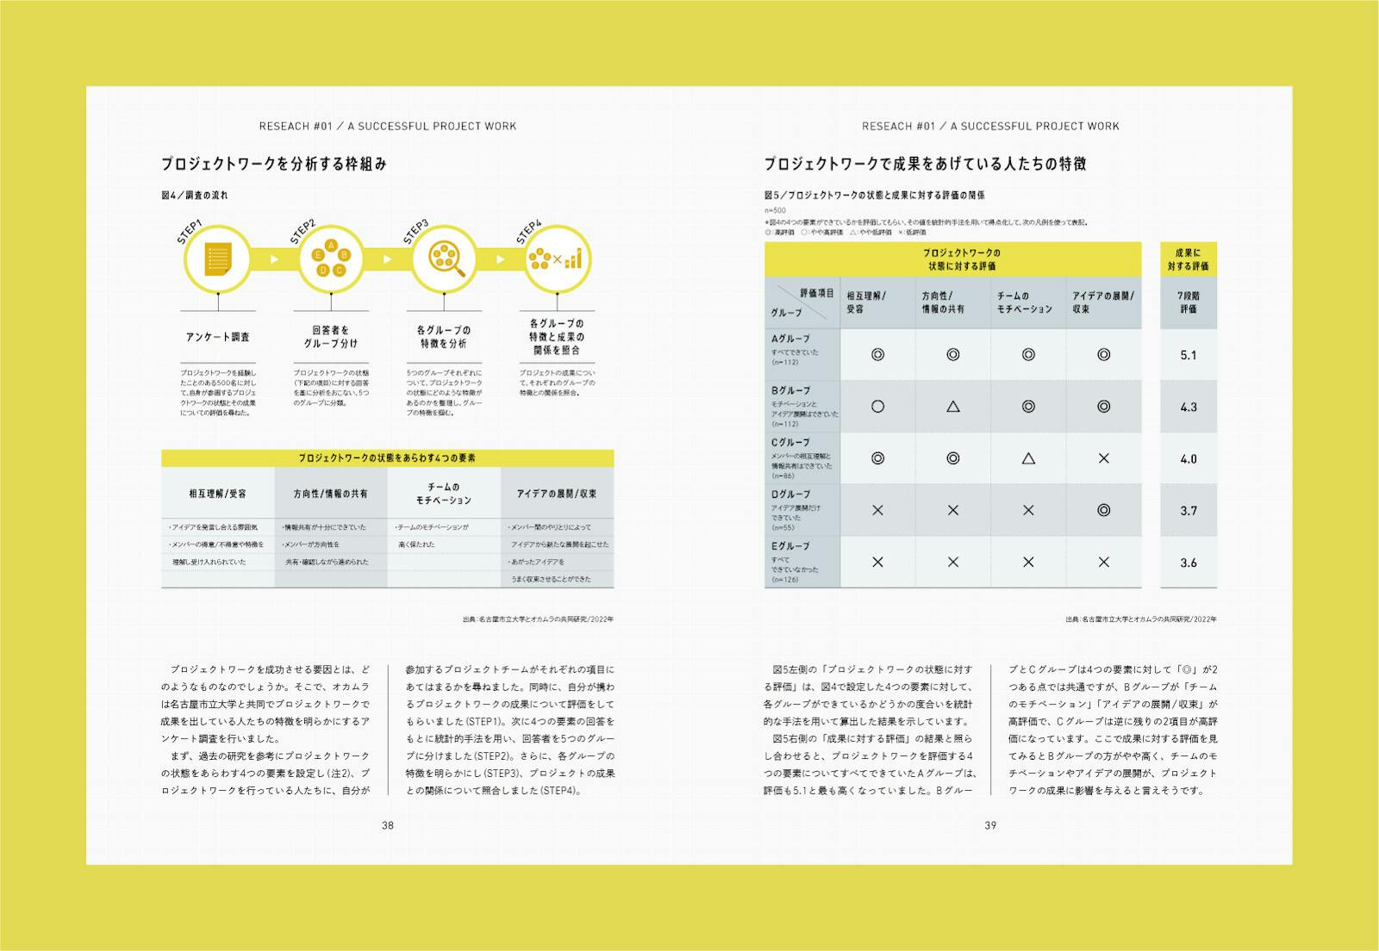
Task: Select the STEP2 grouped A-E circles icon
Action: [x=331, y=258]
